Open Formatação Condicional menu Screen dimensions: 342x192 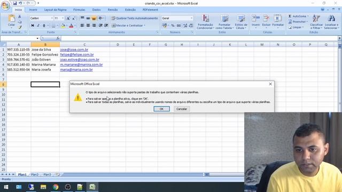coord(205,22)
